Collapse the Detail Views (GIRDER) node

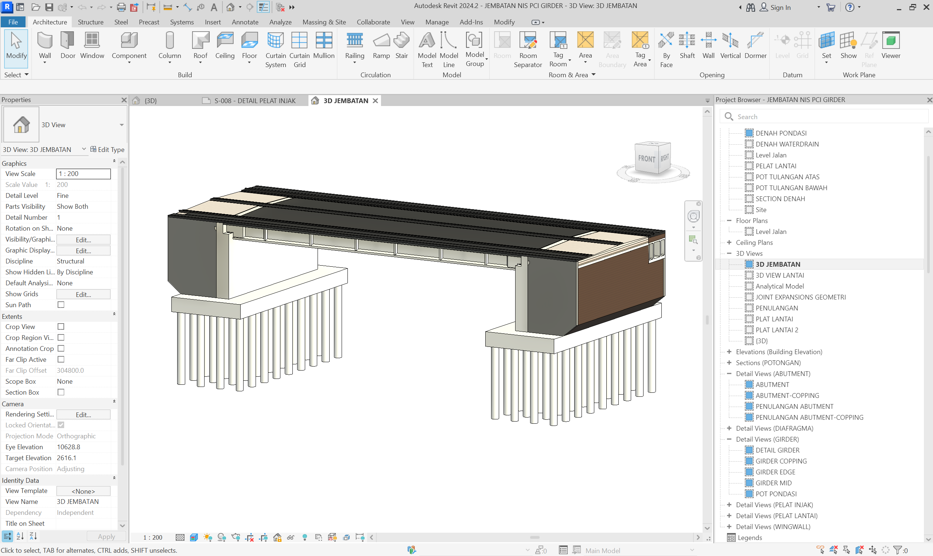click(x=729, y=439)
